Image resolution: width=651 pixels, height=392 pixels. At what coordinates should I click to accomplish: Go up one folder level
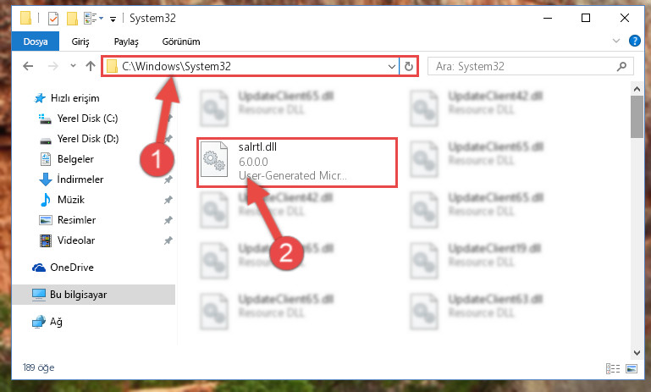pos(90,66)
